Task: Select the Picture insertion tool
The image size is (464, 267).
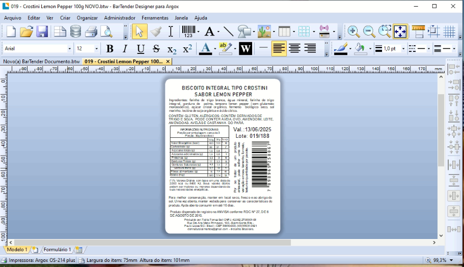Action: click(264, 32)
